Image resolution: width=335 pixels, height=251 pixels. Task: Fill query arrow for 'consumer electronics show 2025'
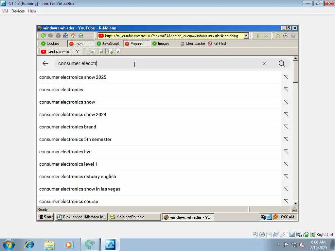pyautogui.click(x=286, y=77)
